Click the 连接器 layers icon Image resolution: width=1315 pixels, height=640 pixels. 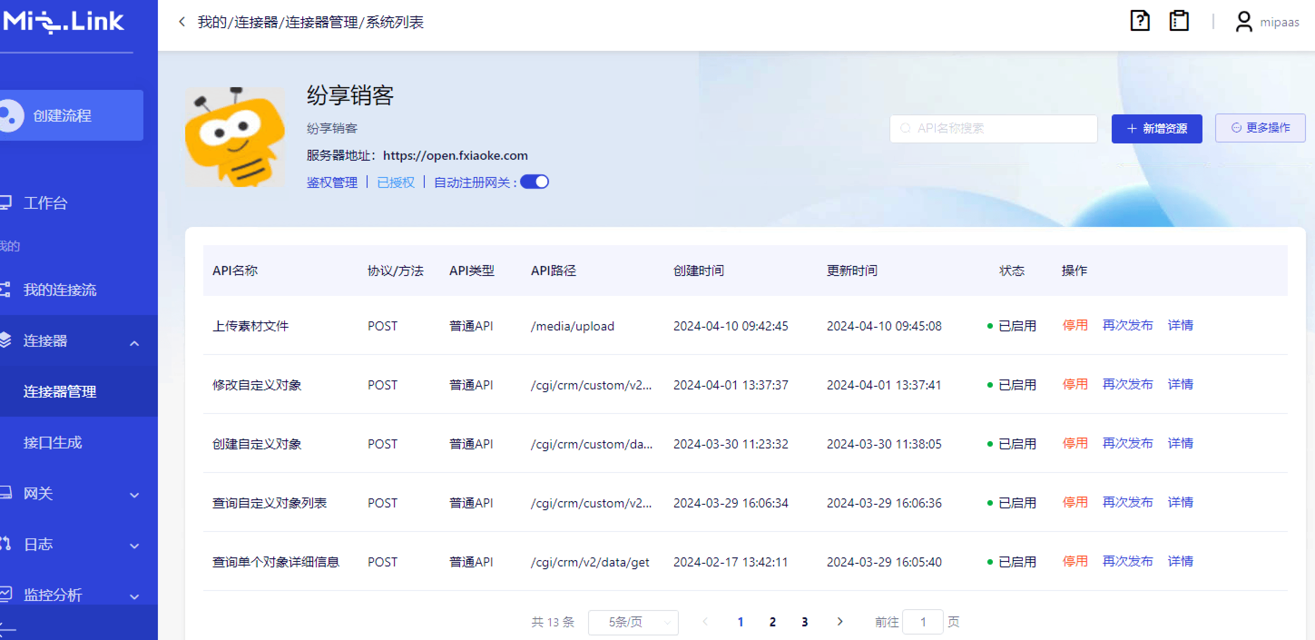(5, 340)
